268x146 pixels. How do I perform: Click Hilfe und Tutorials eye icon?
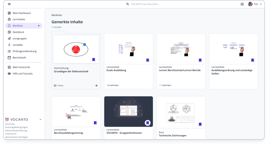[9, 74]
